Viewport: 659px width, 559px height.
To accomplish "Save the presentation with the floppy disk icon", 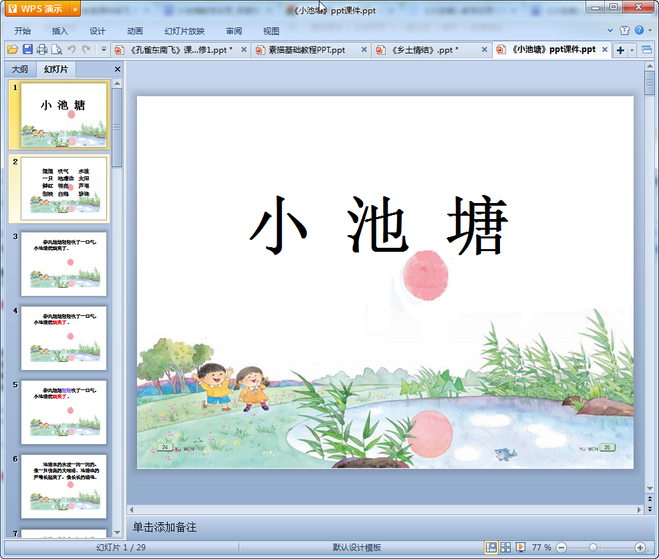I will click(27, 49).
